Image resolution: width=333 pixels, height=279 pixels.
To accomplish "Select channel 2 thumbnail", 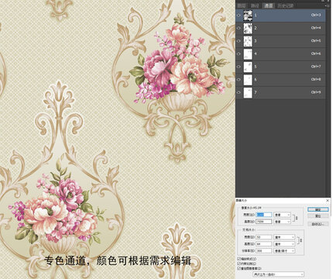I will (x=248, y=28).
